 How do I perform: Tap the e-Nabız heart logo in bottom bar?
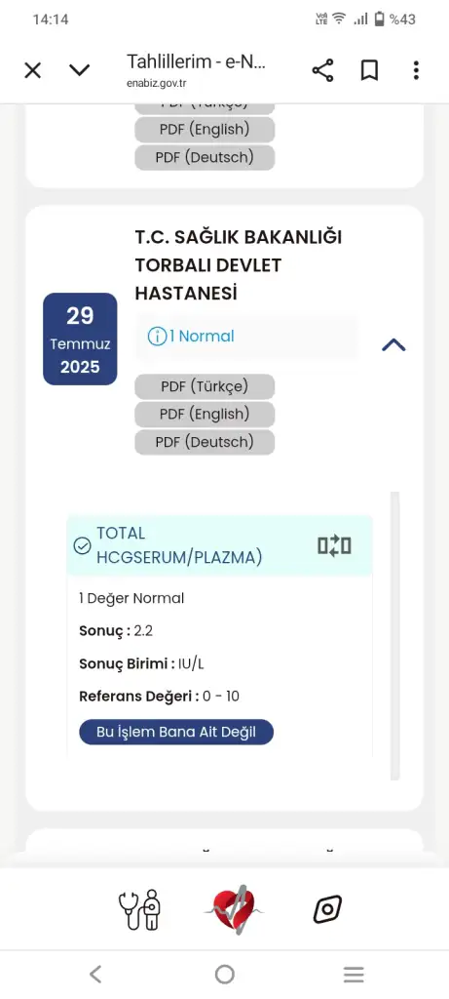[233, 909]
